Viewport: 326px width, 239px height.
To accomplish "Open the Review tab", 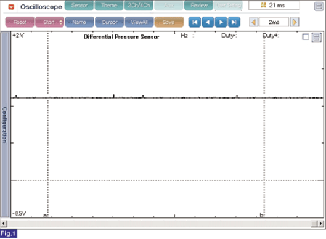I will (198, 6).
